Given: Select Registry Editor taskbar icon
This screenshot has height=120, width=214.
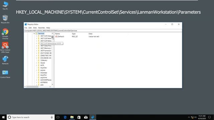Looking at the screenshot, I should tap(93, 117).
